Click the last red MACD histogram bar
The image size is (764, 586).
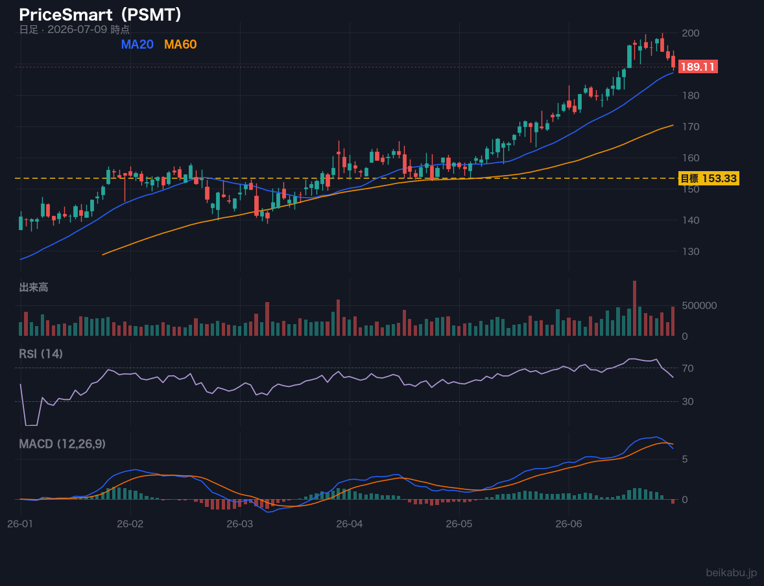(673, 501)
